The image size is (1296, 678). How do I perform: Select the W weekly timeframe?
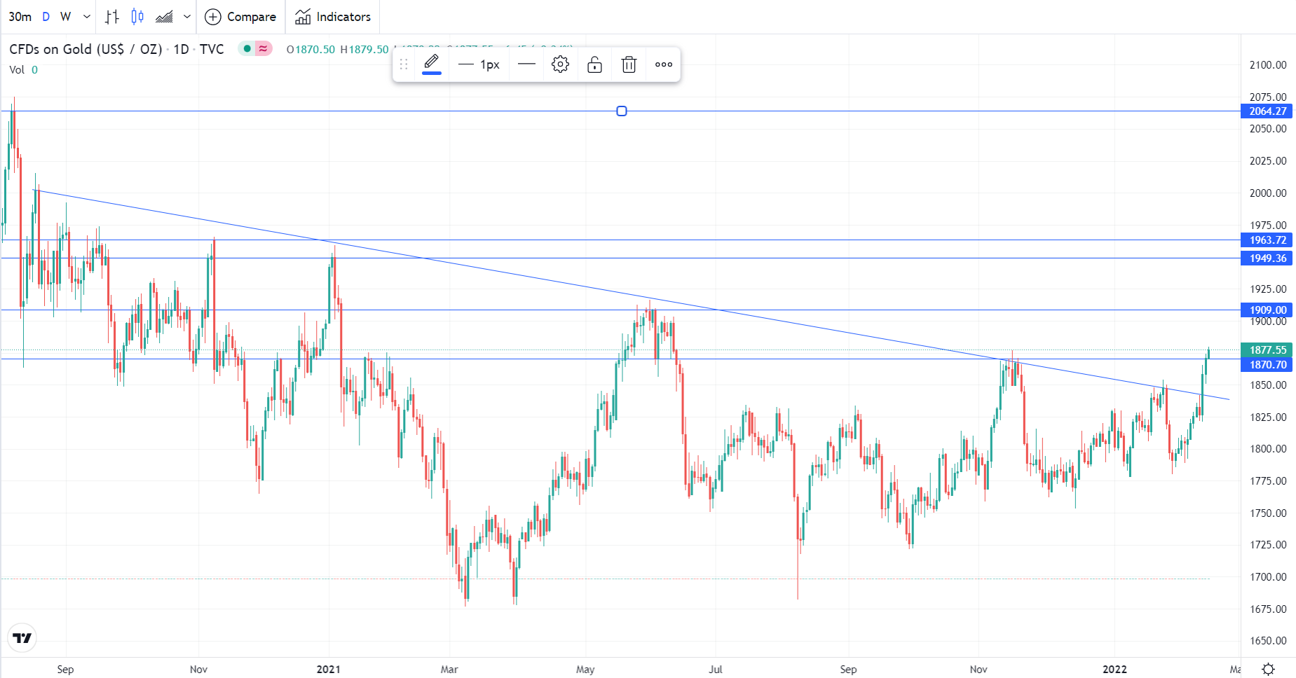click(65, 17)
